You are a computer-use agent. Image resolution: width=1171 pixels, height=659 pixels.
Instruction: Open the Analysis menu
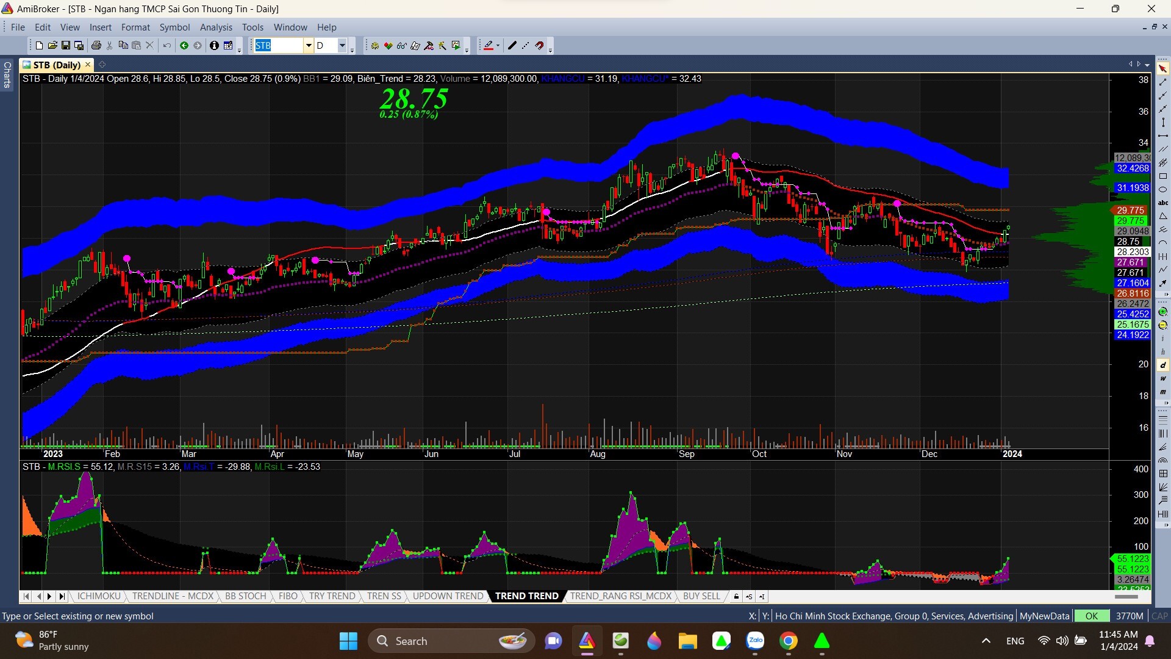coord(216,27)
